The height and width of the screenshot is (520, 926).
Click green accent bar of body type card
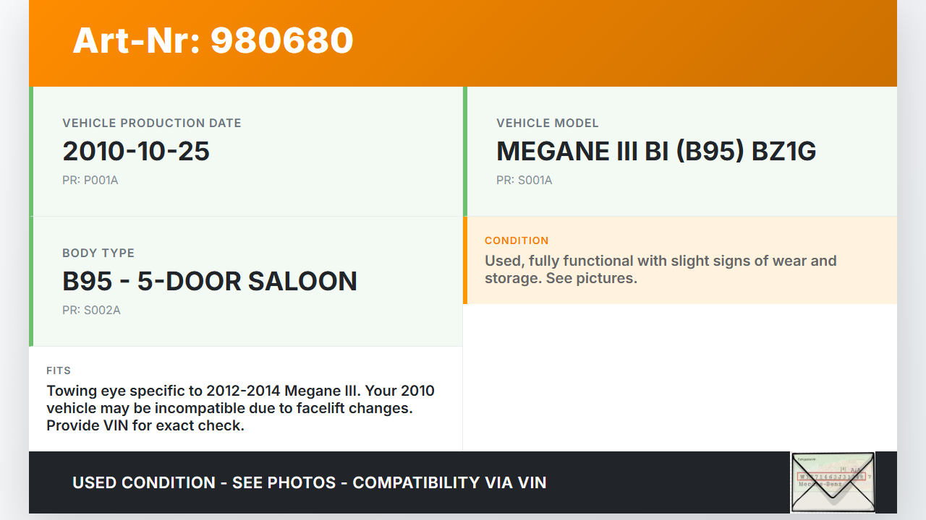(31, 282)
